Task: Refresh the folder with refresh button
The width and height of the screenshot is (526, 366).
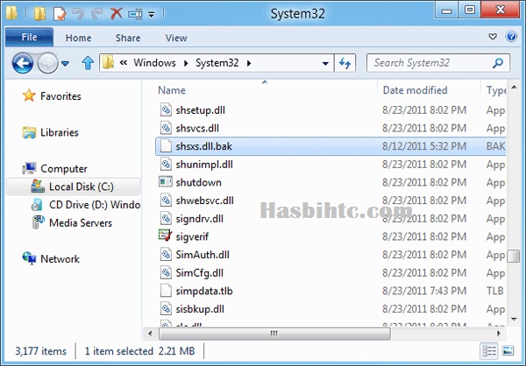Action: [345, 63]
